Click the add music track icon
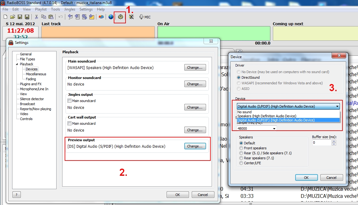358x205 pixels. [70, 17]
